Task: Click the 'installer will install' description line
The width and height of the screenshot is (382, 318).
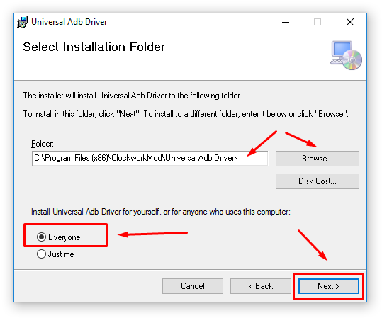Action: [x=133, y=96]
